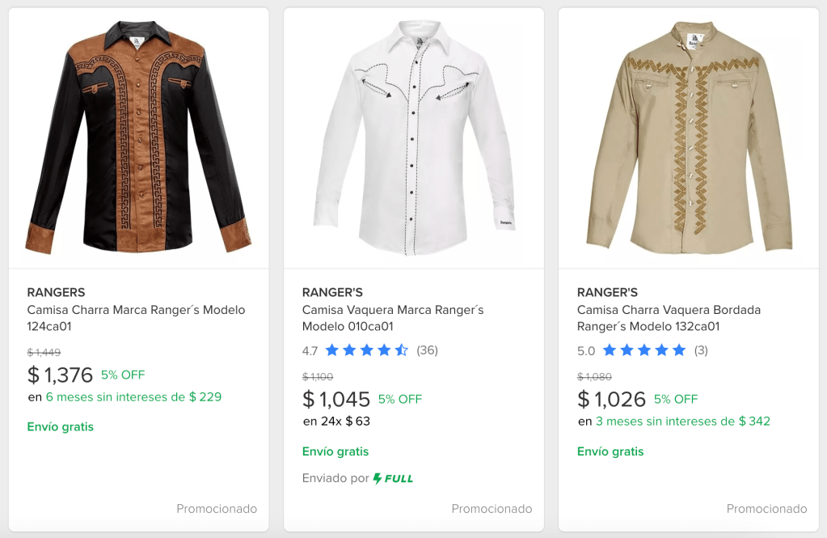Click the 24x $63 installment text
Image resolution: width=827 pixels, height=538 pixels.
coord(336,422)
